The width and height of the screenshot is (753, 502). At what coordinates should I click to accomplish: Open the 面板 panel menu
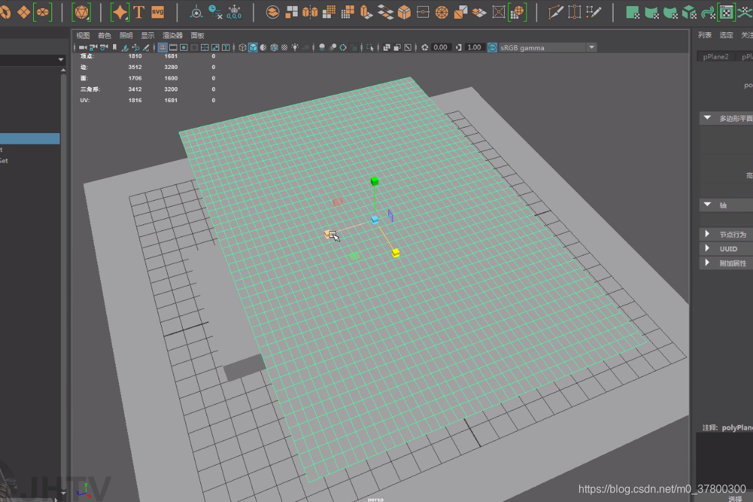coord(198,36)
